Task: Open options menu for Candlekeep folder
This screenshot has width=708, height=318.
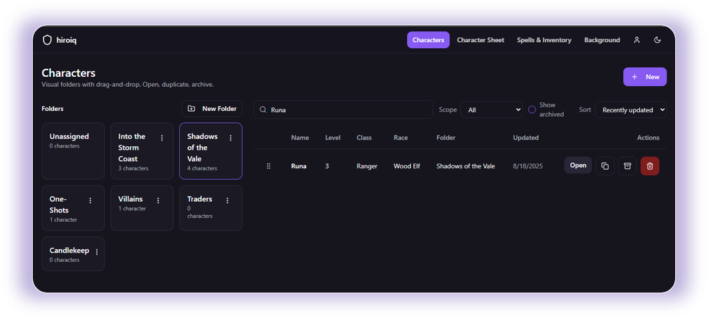Action: [97, 252]
